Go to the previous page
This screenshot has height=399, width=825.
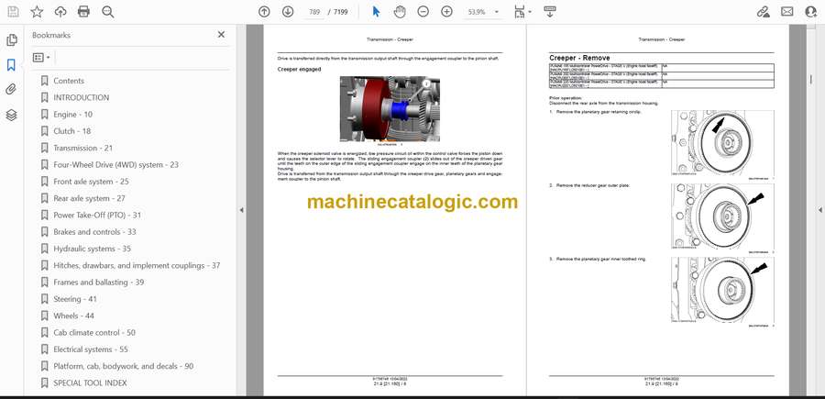click(x=264, y=12)
